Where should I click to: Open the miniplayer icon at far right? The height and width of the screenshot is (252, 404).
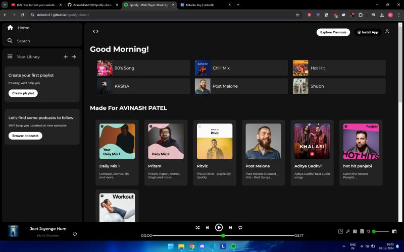[x=394, y=231]
